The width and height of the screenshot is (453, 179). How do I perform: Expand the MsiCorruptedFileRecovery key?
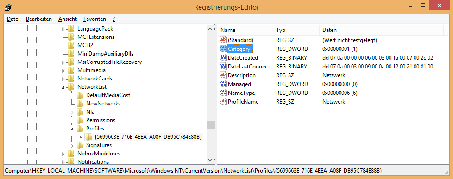click(x=63, y=62)
